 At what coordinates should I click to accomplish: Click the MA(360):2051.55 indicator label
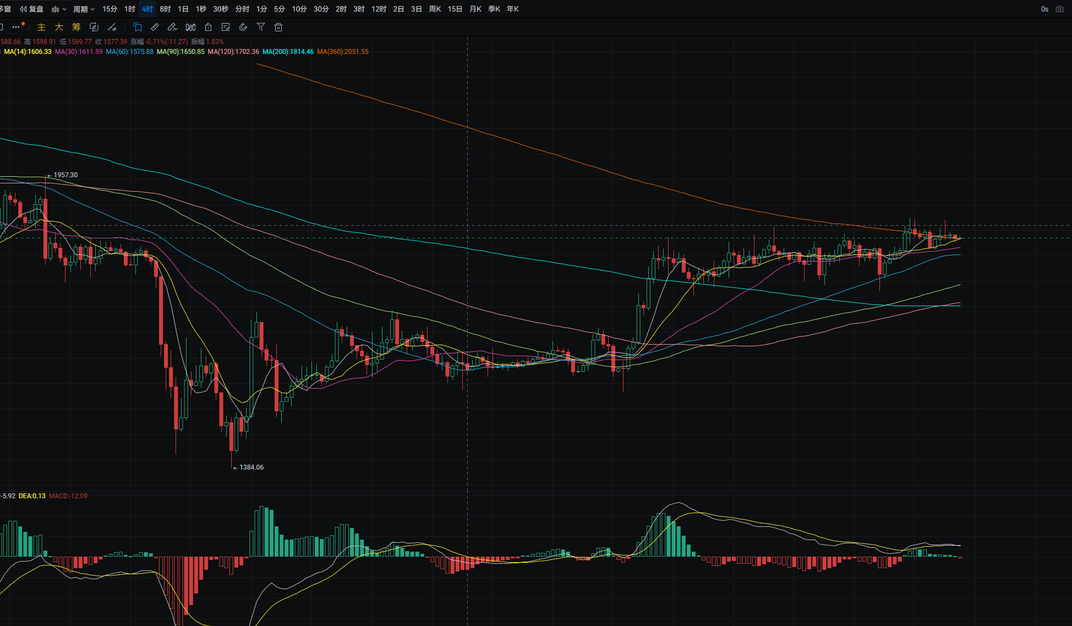[343, 52]
